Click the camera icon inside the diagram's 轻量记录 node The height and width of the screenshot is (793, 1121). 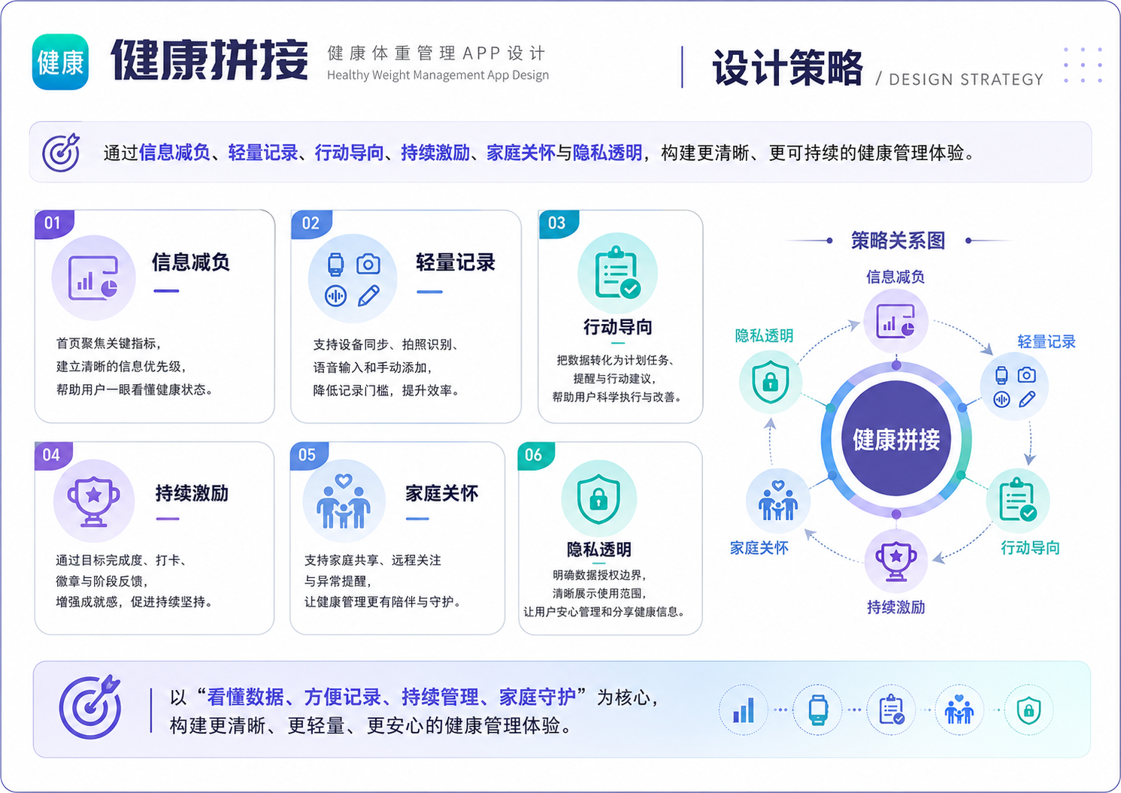point(1027,374)
